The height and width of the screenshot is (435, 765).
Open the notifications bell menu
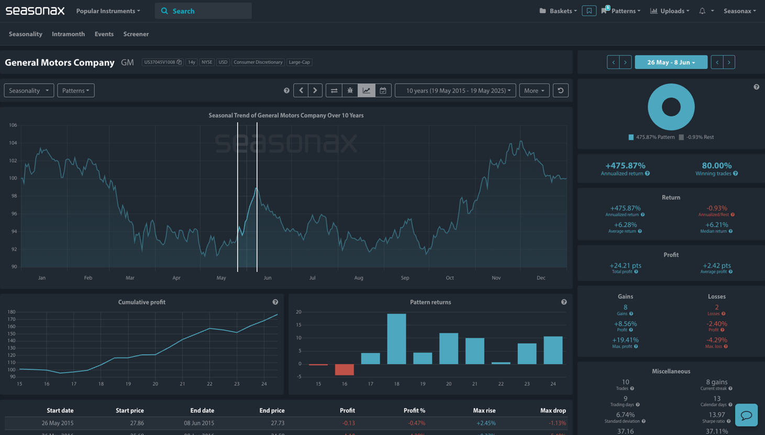pyautogui.click(x=706, y=10)
